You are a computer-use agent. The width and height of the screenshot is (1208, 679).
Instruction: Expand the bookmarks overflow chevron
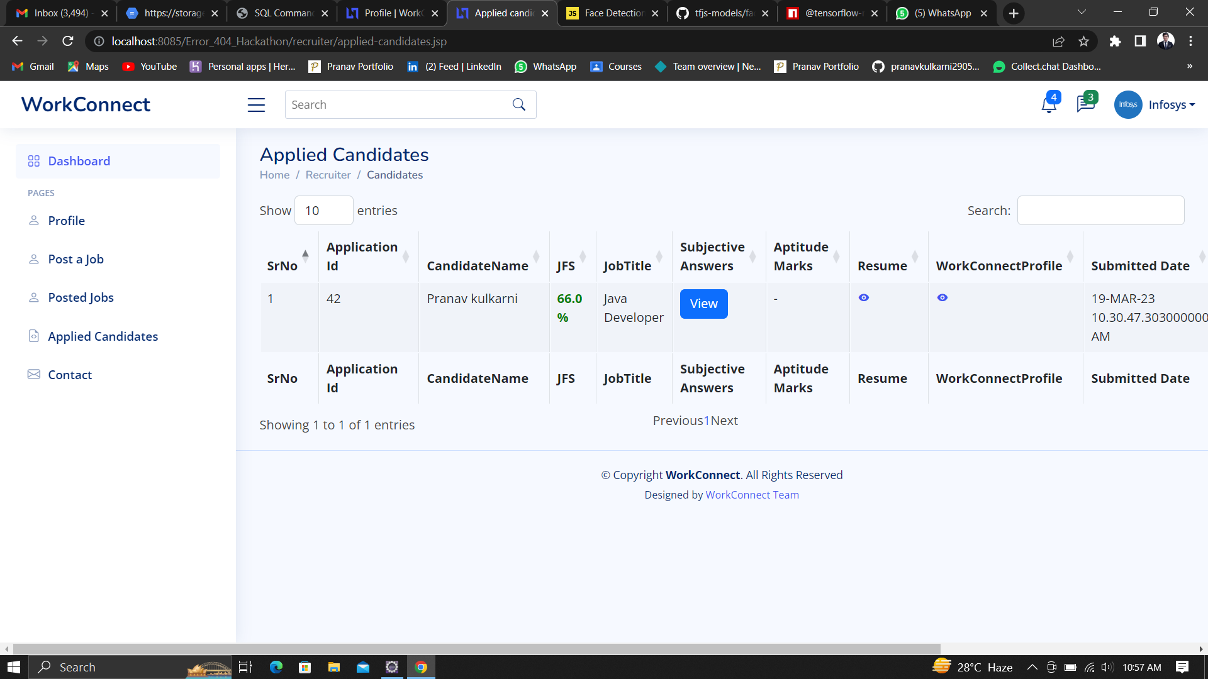(1189, 67)
